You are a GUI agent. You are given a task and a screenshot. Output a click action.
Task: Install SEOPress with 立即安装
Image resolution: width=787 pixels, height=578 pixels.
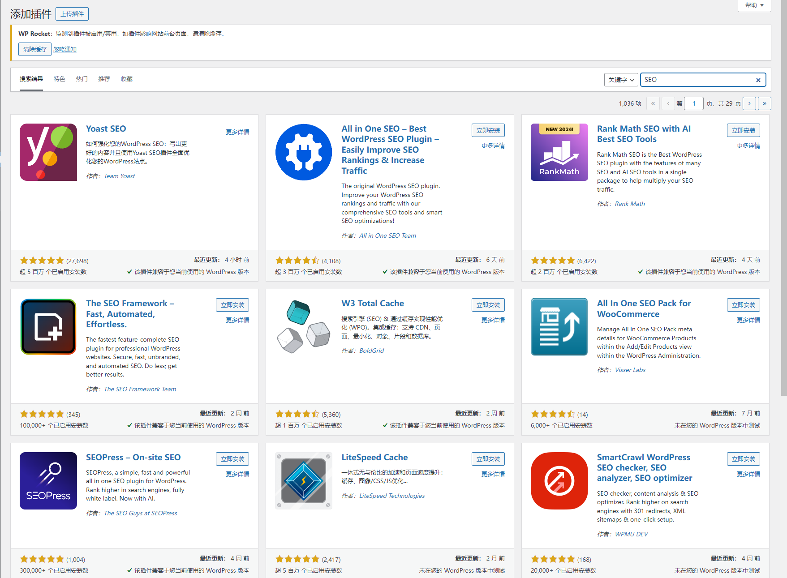tap(232, 459)
